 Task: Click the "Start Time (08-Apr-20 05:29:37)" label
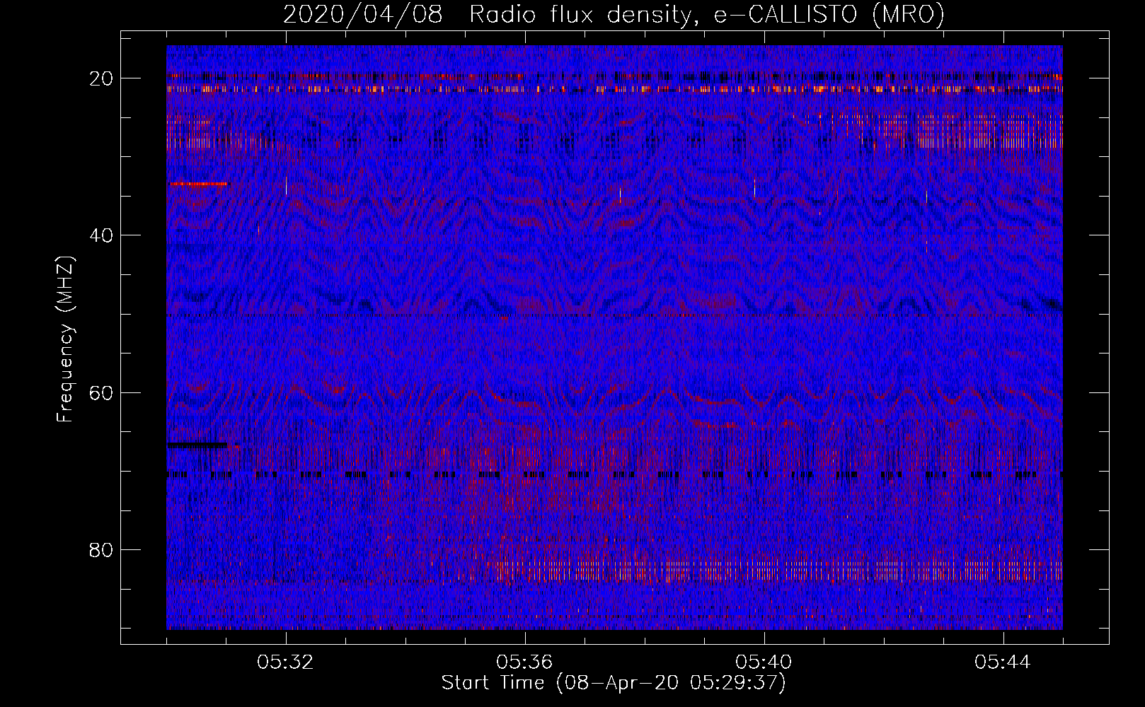coord(614,683)
